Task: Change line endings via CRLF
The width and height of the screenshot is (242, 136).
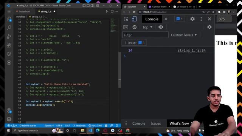Action: point(67,125)
